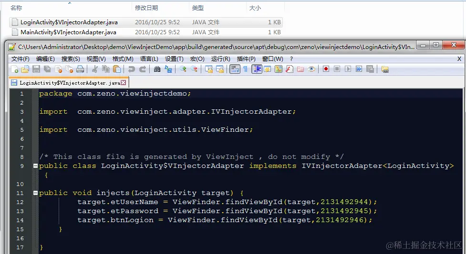
Task: Click IVInjectorAdapter in the line 3 import
Action: [251, 112]
